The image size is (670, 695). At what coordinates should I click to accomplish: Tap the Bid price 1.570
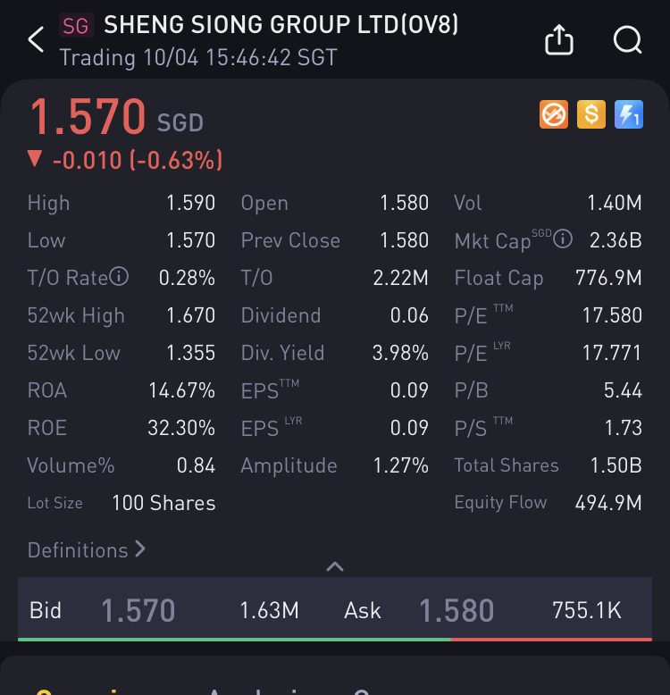138,610
